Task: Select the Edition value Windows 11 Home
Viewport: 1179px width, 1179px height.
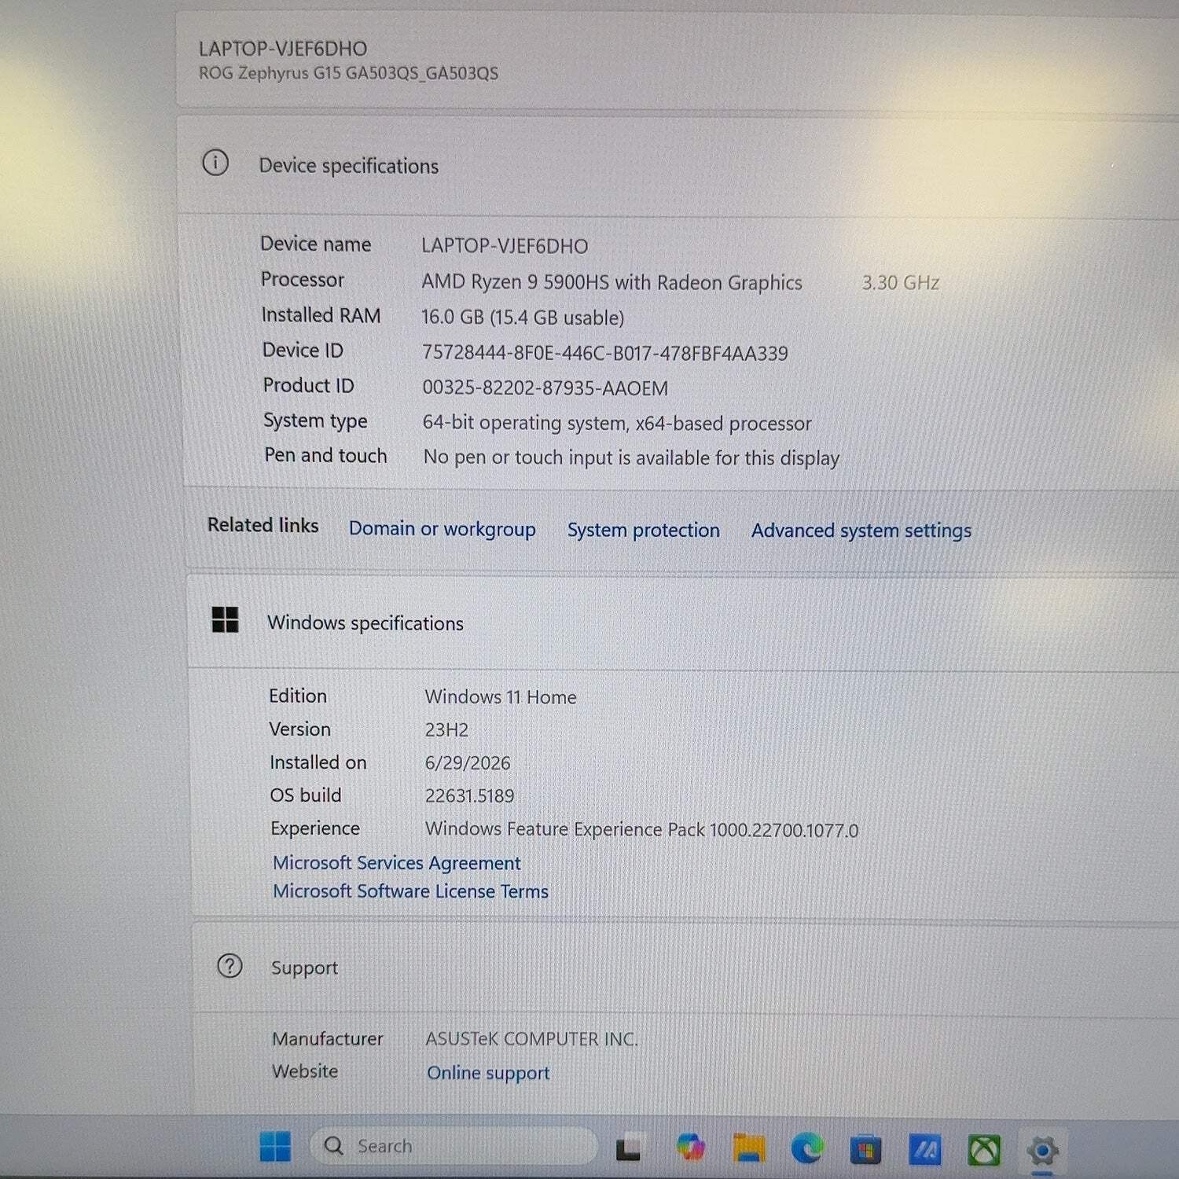Action: pyautogui.click(x=501, y=697)
